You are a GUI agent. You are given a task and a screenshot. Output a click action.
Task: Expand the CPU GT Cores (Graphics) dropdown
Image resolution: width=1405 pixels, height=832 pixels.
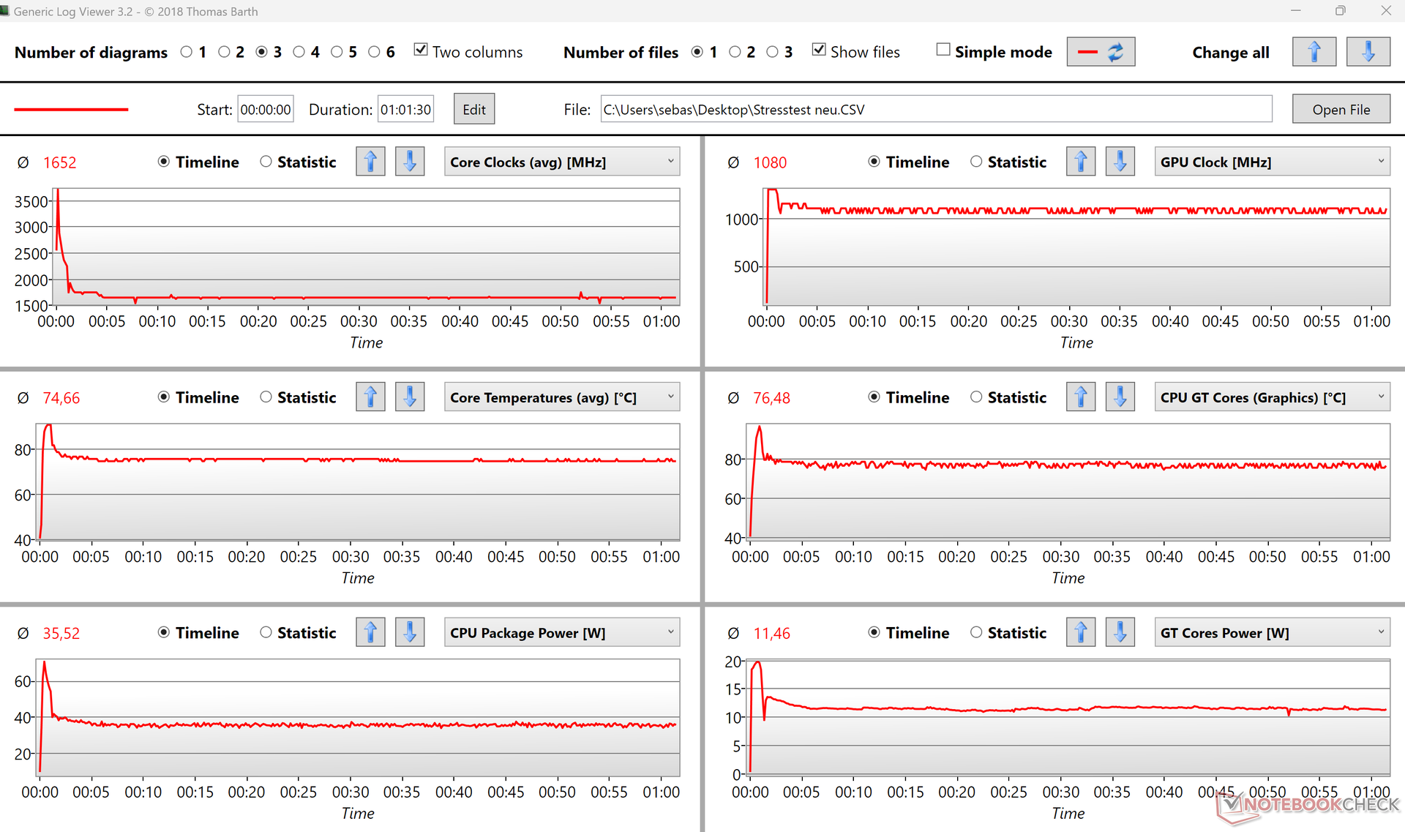1271,397
